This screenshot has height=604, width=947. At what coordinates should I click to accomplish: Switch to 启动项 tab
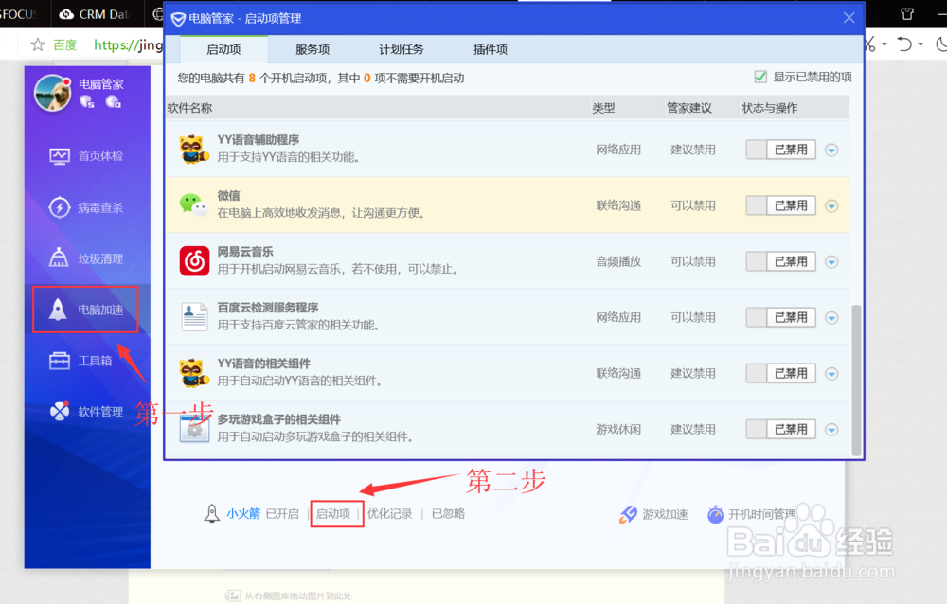pyautogui.click(x=224, y=49)
